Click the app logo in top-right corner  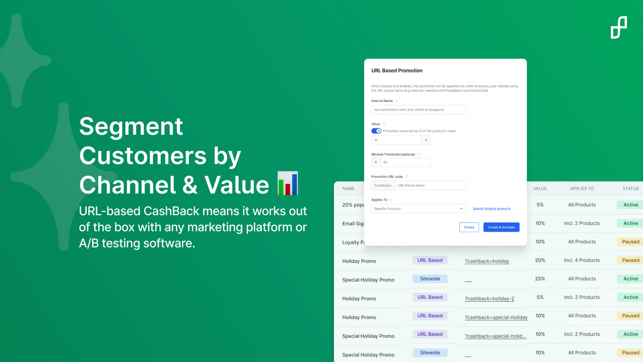pyautogui.click(x=619, y=26)
